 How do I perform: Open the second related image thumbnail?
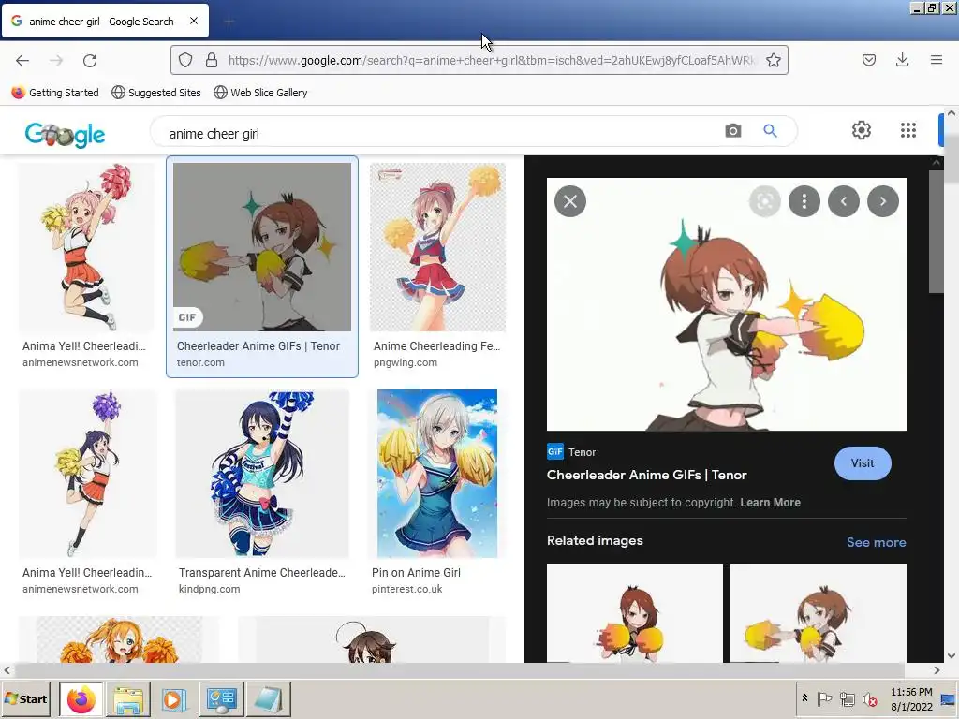[x=819, y=612]
